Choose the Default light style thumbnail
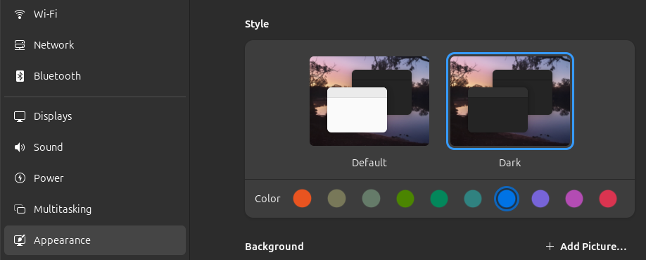This screenshot has width=646, height=260. (x=369, y=101)
